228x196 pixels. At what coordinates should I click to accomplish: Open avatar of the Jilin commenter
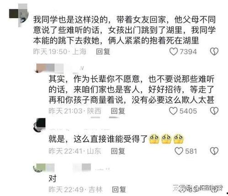[39, 168]
